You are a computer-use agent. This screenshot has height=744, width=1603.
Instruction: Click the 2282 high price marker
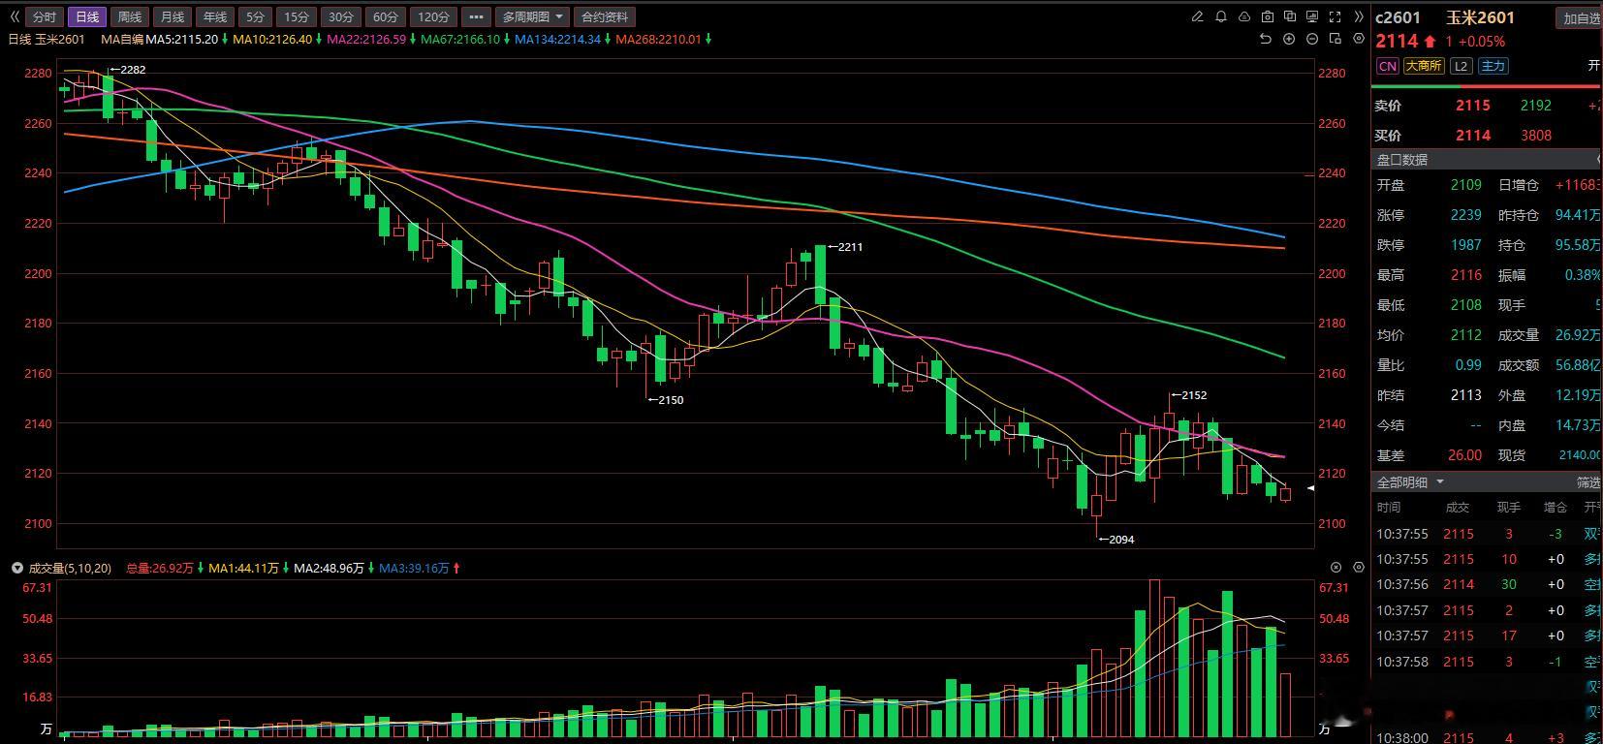tap(128, 70)
